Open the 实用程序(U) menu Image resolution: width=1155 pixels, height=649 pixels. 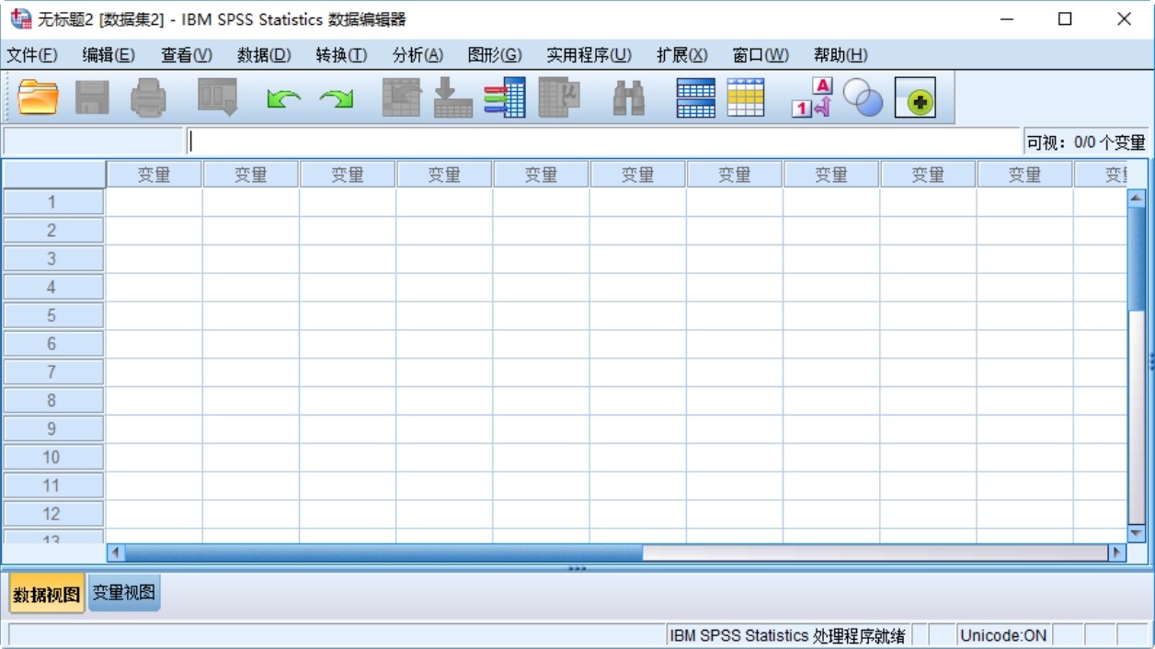[x=589, y=55]
